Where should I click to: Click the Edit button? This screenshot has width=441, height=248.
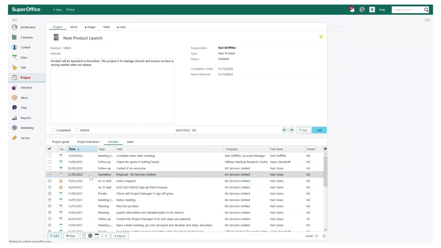coord(319,130)
